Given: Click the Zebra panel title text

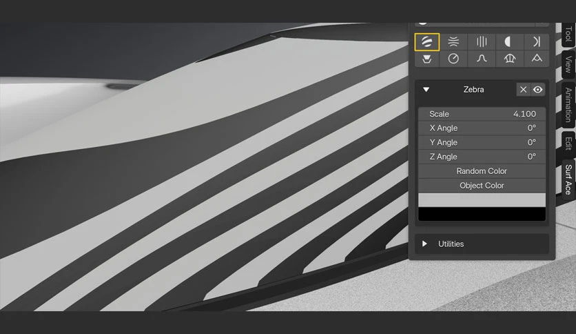Looking at the screenshot, I should 473,90.
